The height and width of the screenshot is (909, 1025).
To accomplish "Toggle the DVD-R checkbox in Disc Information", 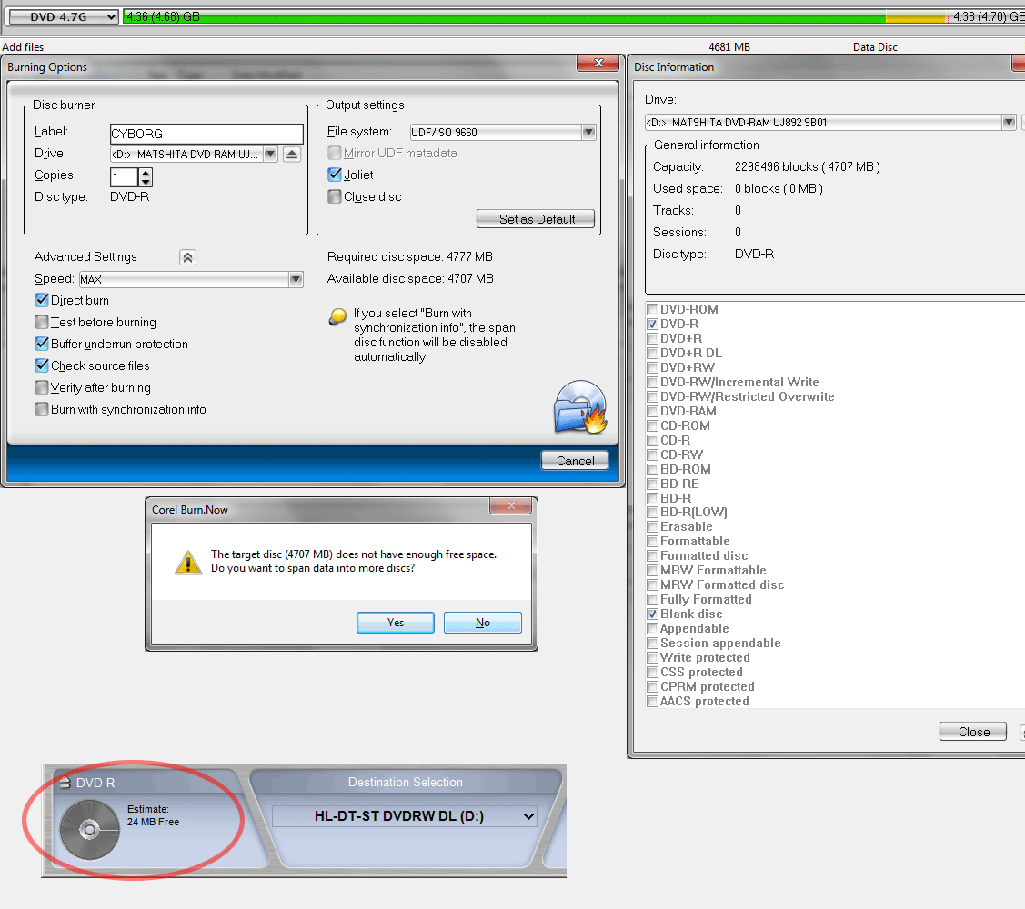I will point(652,325).
